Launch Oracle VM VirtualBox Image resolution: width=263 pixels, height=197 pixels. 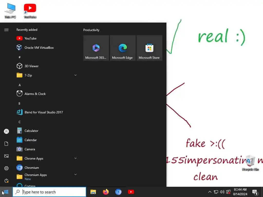[x=47, y=47]
